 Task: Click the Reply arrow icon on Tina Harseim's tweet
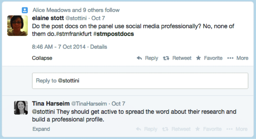coord(138,129)
